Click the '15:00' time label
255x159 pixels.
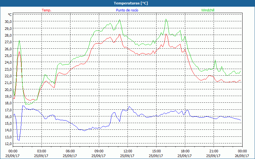156,151
